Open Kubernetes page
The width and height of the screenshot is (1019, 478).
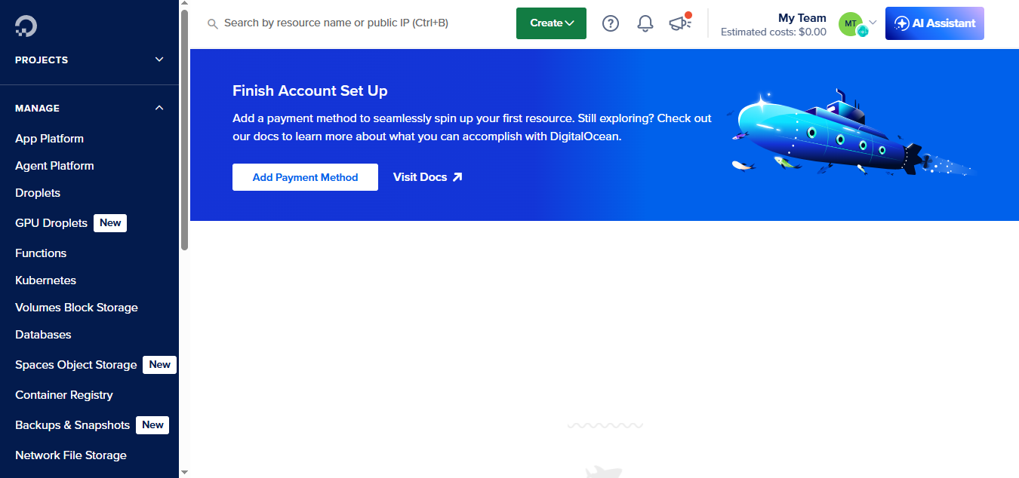(x=46, y=280)
